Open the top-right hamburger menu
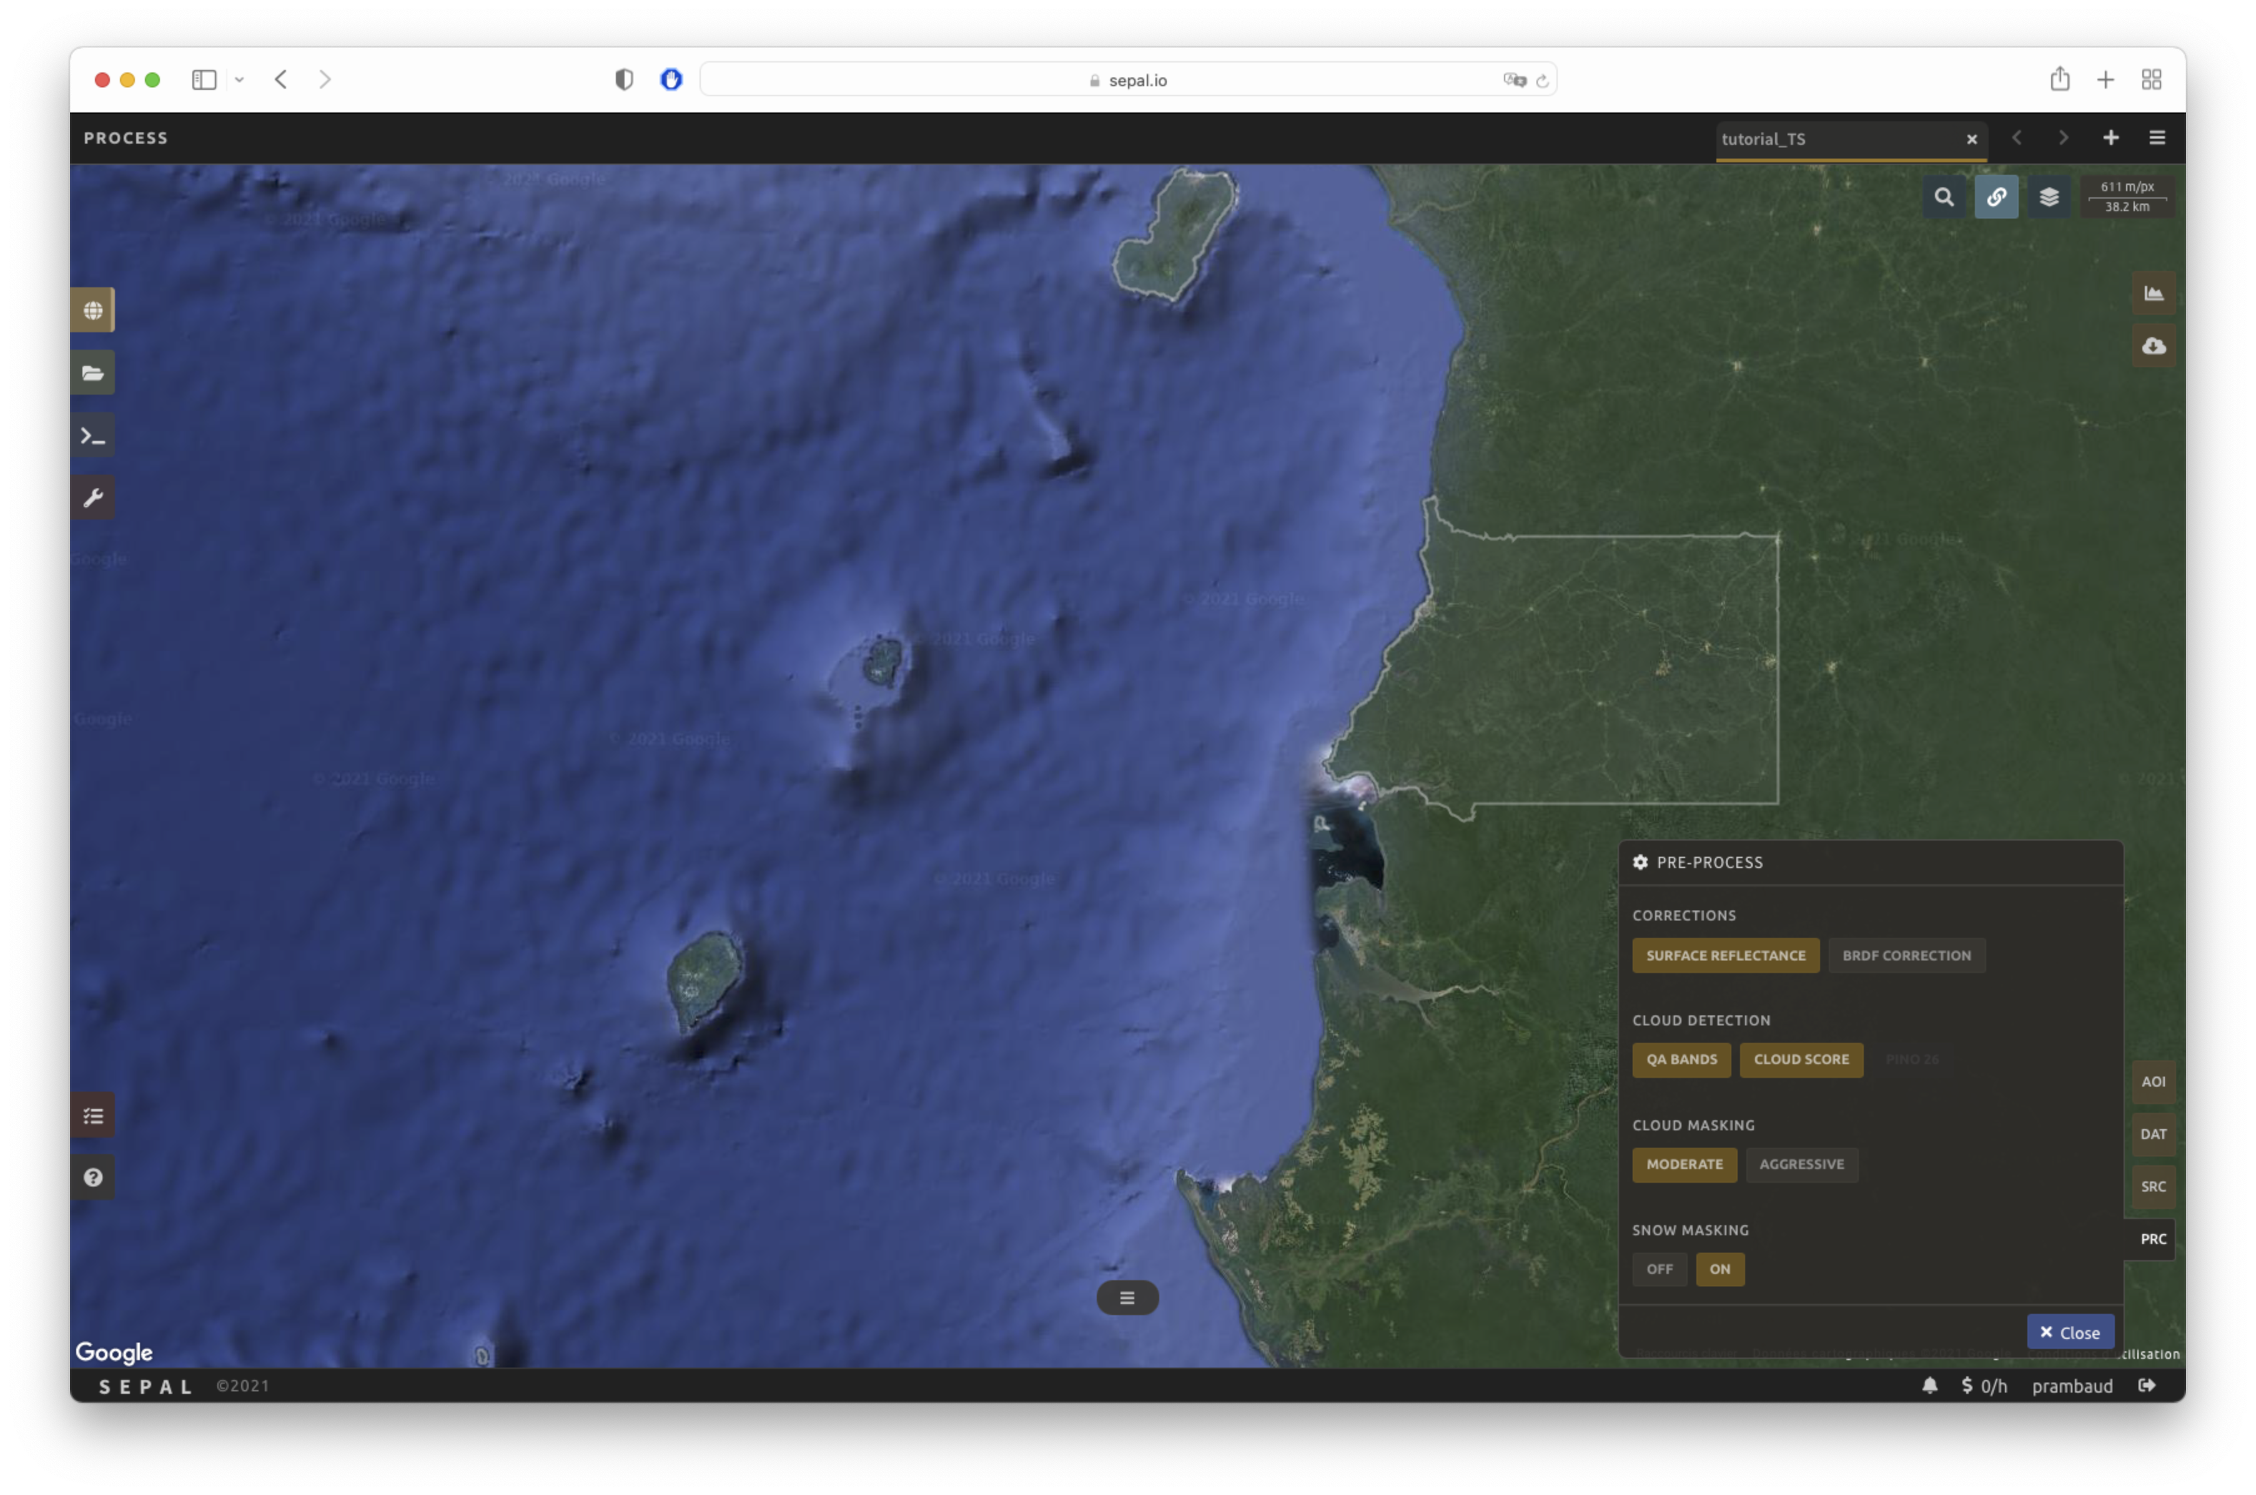Screen dimensions: 2256x1495 tap(2157, 138)
